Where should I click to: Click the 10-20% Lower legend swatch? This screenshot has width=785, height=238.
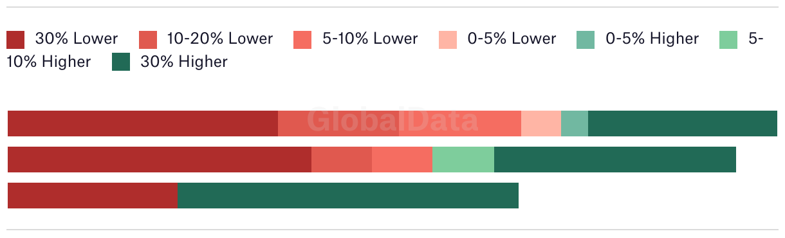point(148,39)
